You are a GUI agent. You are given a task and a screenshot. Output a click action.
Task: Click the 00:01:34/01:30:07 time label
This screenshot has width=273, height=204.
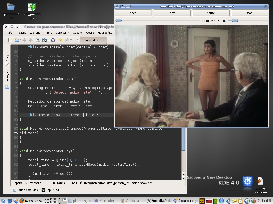coord(214,21)
